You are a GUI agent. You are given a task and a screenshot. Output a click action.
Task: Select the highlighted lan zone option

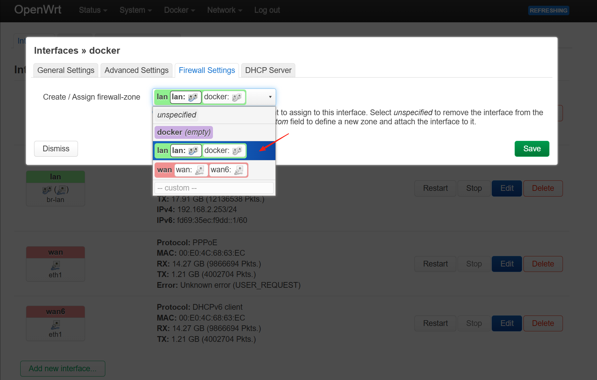[x=162, y=151]
